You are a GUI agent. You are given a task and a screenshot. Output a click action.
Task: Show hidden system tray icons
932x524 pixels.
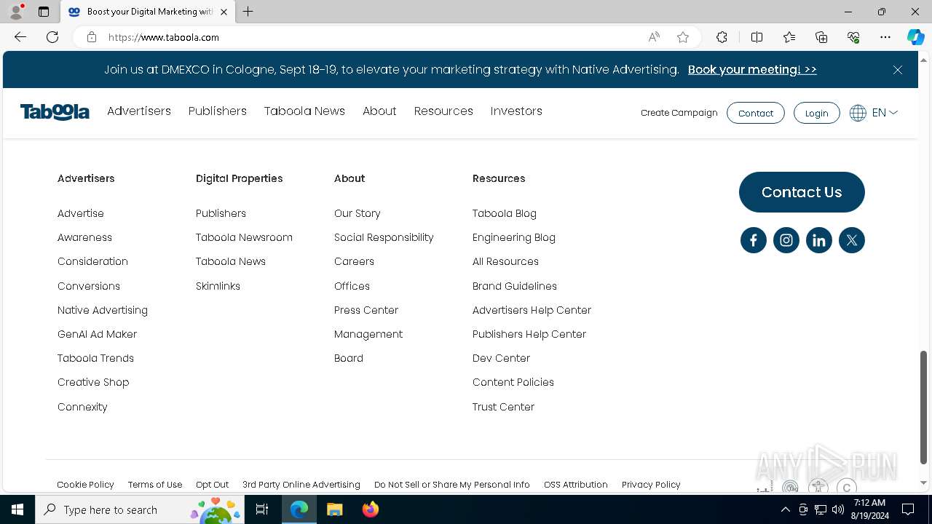(x=785, y=509)
